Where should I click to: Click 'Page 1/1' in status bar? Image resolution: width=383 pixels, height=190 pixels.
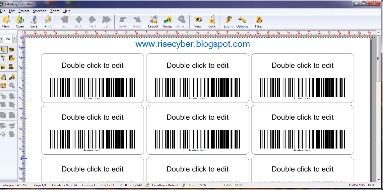pyautogui.click(x=40, y=185)
